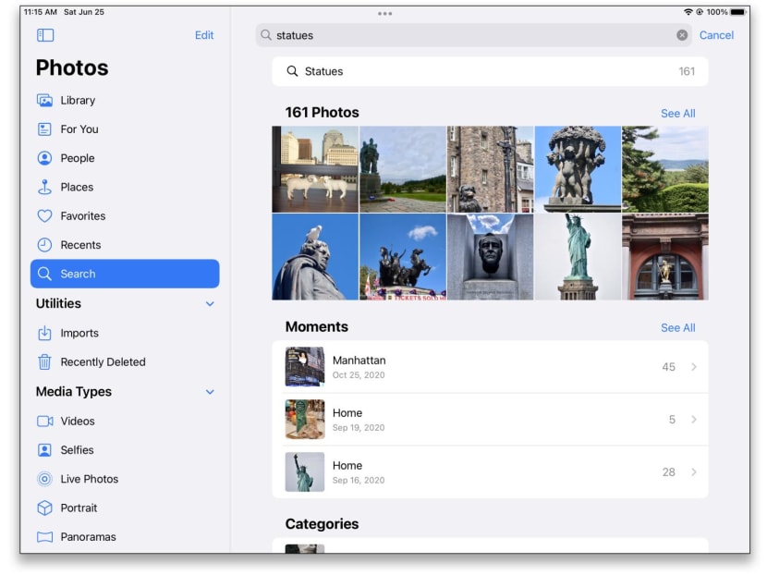Click the 45 count on Manhattan row
The width and height of the screenshot is (767, 575).
point(669,367)
